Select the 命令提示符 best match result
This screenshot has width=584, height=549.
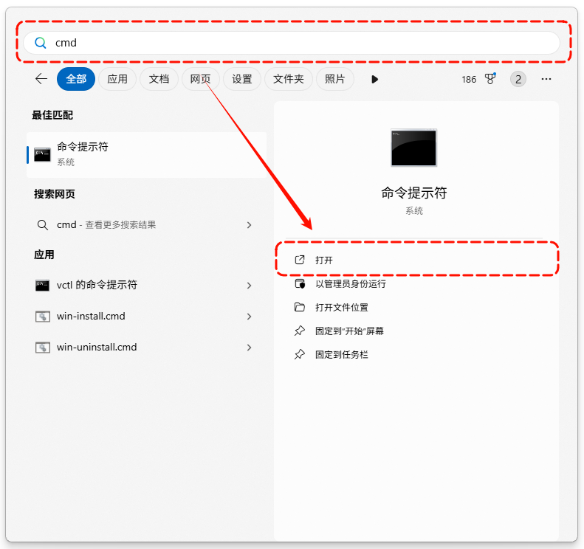click(x=147, y=154)
